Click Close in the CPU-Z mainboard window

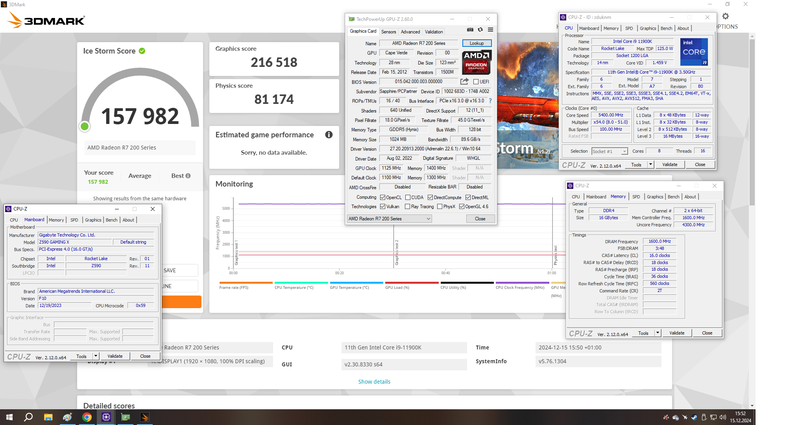[145, 356]
